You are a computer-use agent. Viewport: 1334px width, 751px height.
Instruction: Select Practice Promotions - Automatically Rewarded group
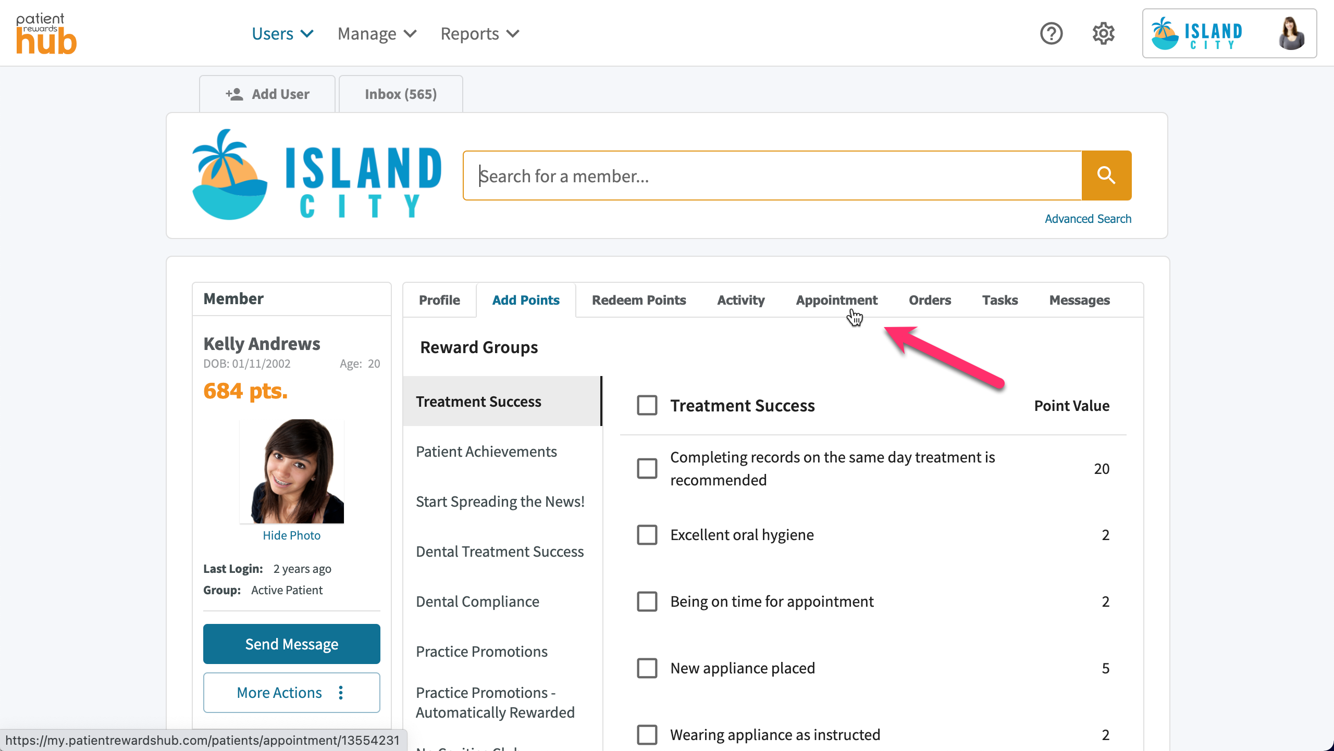(x=502, y=702)
